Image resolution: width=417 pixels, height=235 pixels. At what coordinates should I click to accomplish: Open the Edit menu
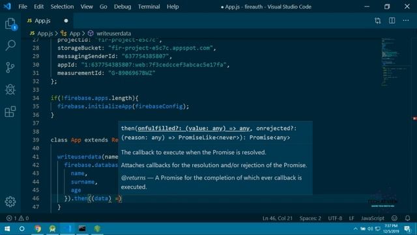[38, 7]
